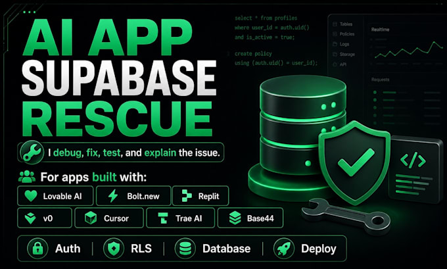Open API in the sidebar
Image resolution: width=447 pixels, height=269 pixels.
(343, 64)
